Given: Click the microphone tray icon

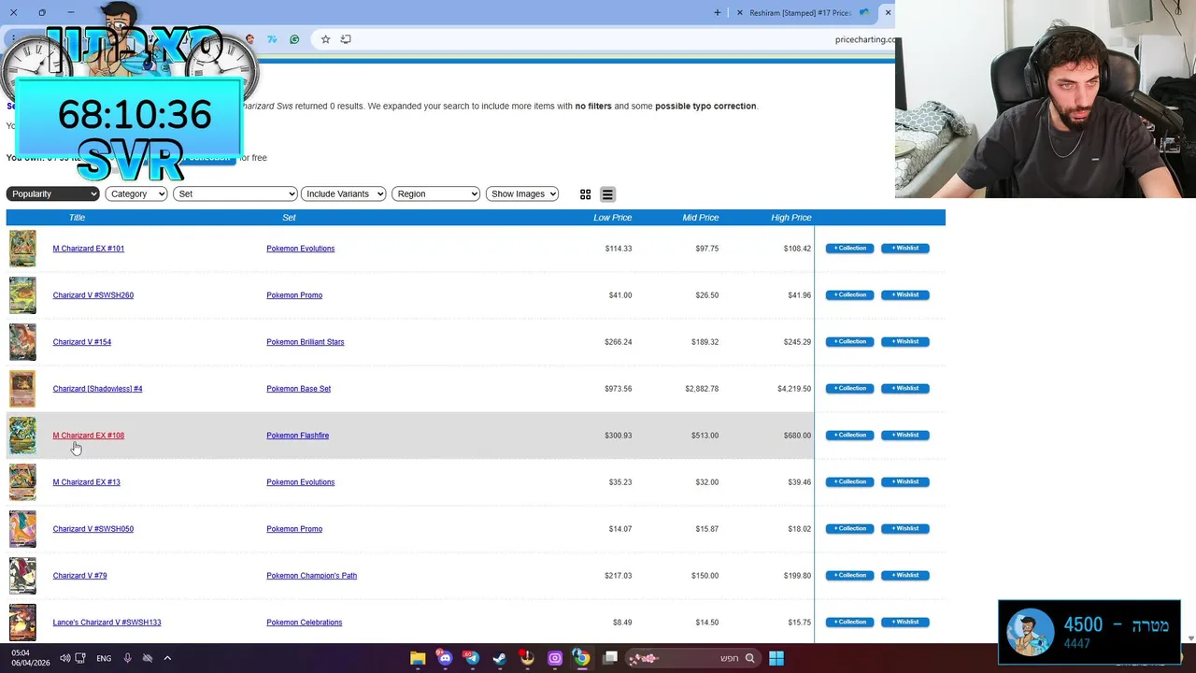Looking at the screenshot, I should (128, 658).
